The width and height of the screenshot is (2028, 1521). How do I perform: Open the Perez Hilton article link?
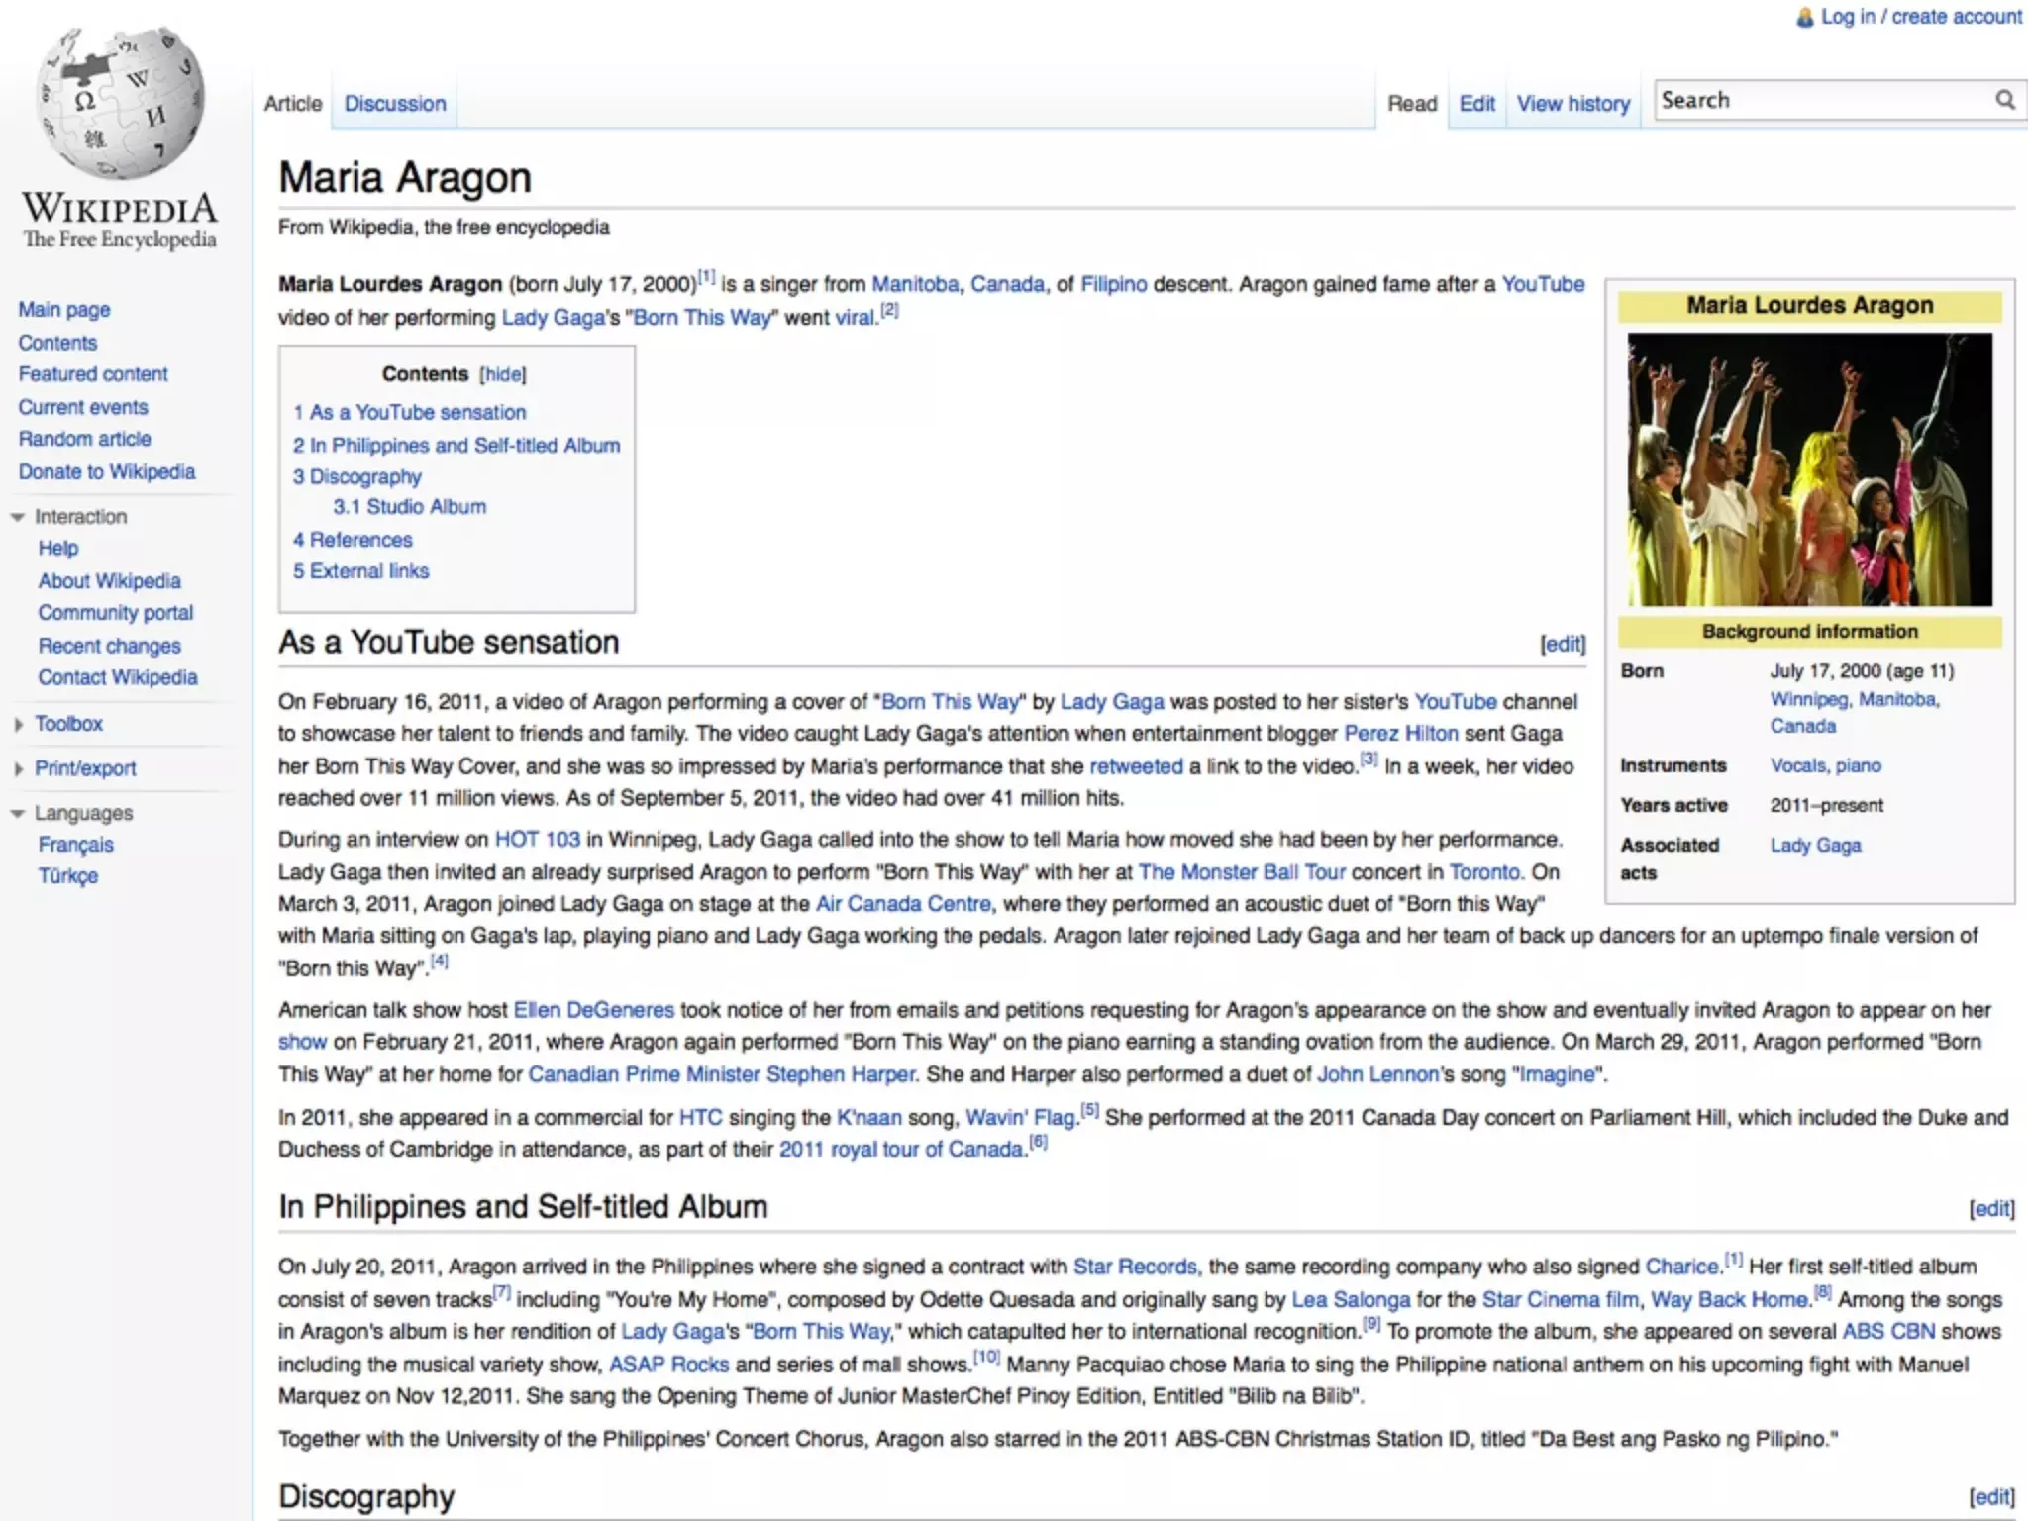pyautogui.click(x=1400, y=734)
